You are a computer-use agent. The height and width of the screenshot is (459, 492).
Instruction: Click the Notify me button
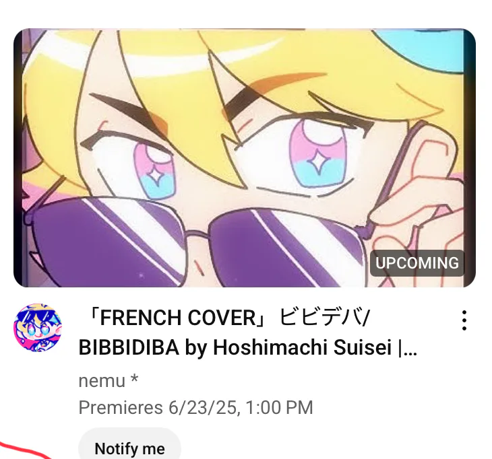pos(129,446)
